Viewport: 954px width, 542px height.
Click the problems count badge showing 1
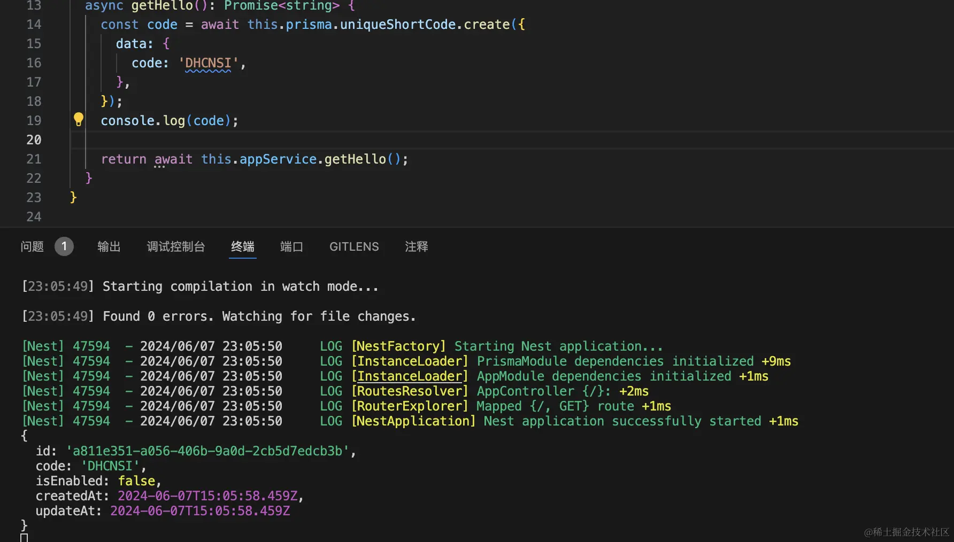(x=64, y=246)
